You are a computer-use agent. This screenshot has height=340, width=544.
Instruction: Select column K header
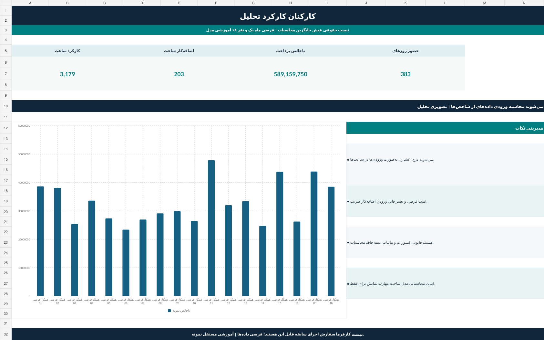405,3
